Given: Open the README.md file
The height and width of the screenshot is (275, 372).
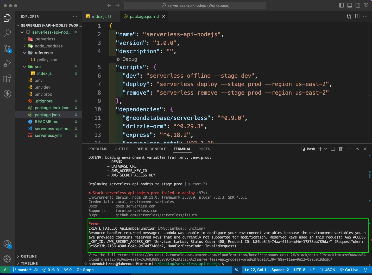Looking at the screenshot, I should click(48, 121).
